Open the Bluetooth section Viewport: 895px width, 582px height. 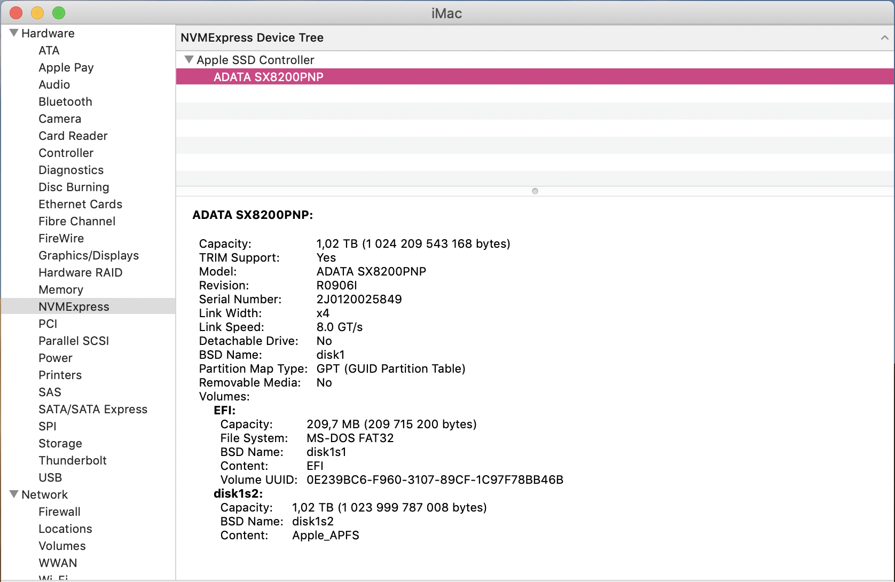[65, 101]
